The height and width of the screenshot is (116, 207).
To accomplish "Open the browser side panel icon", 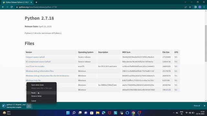I will [195, 7].
